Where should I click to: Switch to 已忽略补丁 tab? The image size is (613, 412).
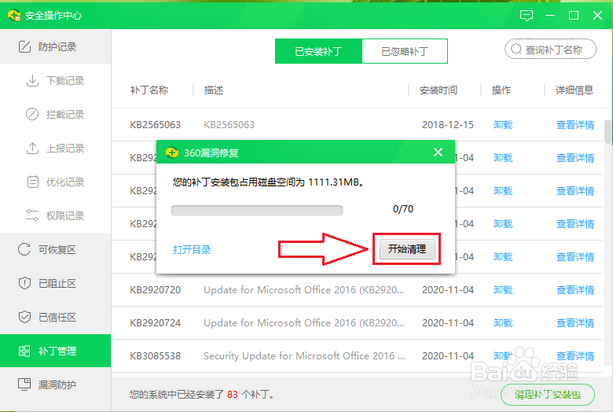[405, 51]
